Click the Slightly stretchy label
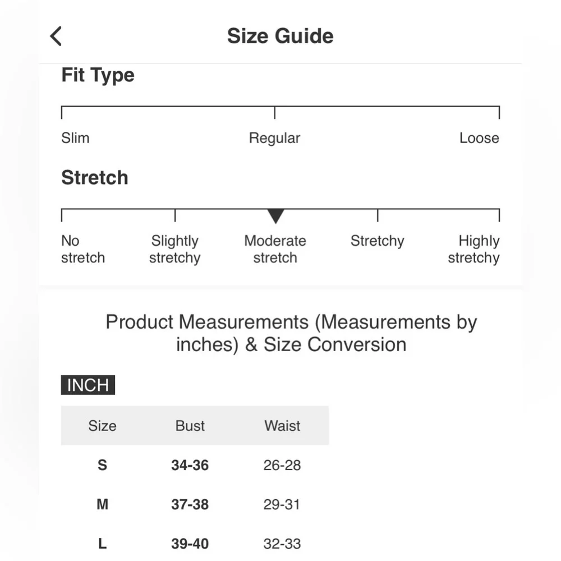 click(174, 249)
